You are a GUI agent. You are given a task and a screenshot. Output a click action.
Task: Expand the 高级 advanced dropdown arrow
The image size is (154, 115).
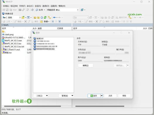(x=128, y=65)
